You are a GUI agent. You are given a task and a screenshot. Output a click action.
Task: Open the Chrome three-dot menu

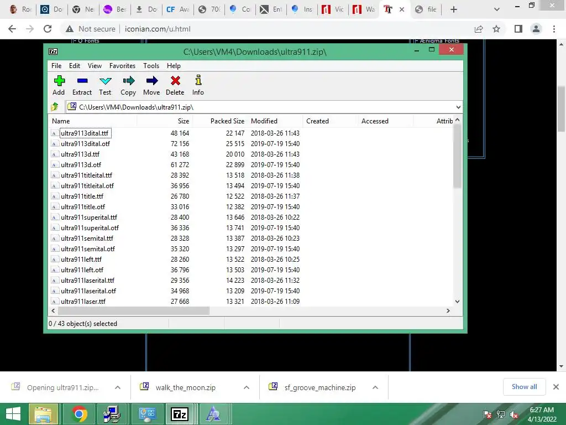point(554,29)
